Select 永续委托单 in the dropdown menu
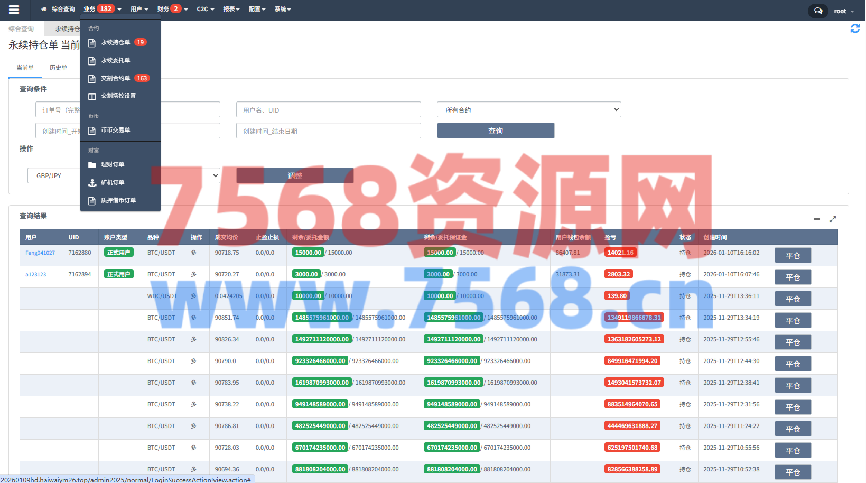Viewport: 866px width, 483px height. pos(115,60)
